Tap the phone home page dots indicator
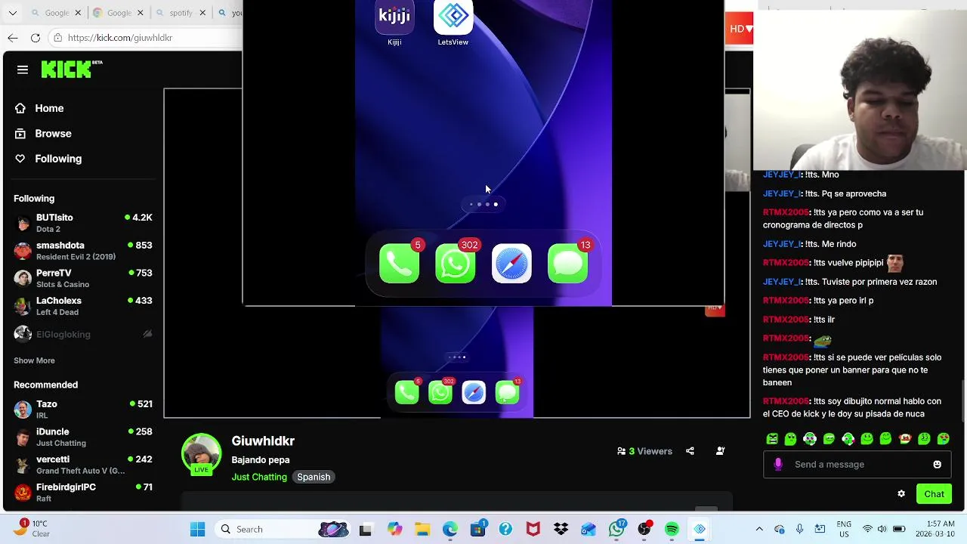 tap(483, 204)
